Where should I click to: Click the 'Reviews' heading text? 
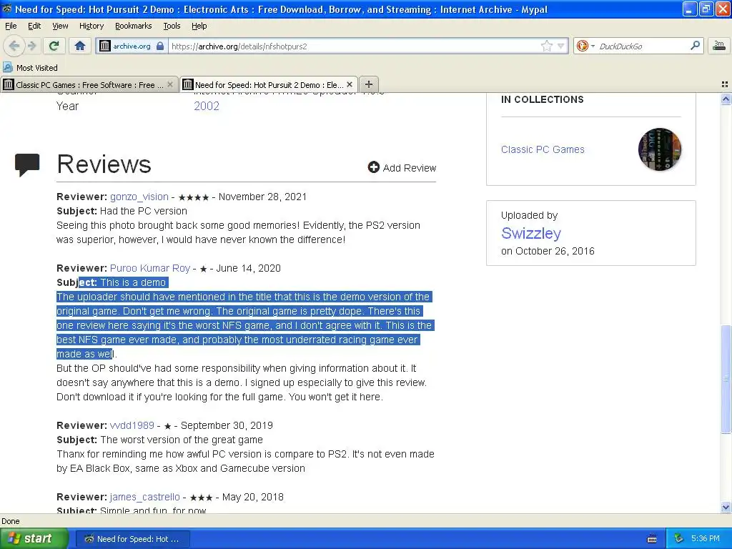[104, 164]
